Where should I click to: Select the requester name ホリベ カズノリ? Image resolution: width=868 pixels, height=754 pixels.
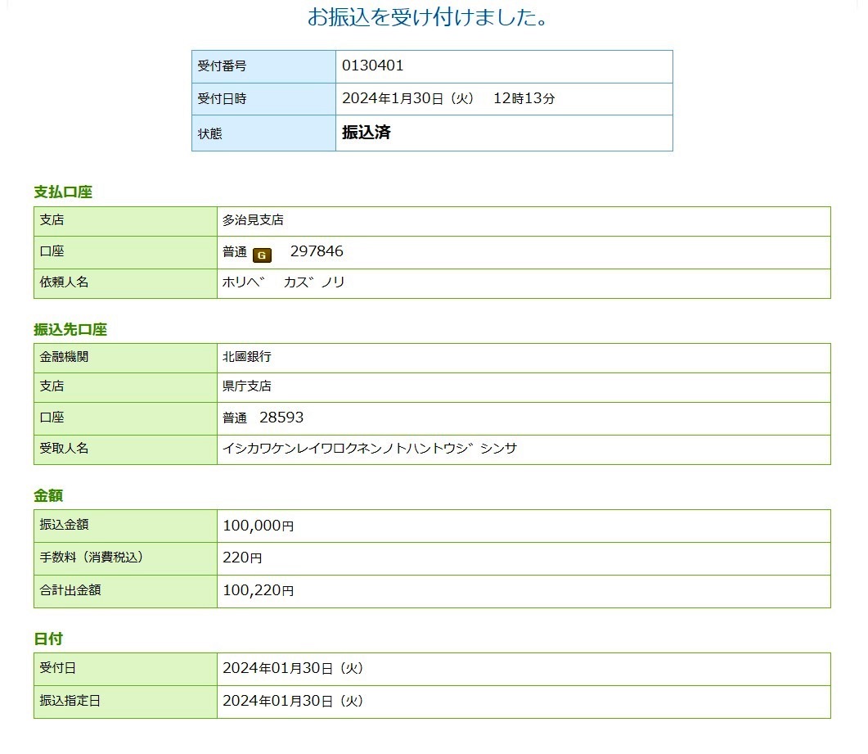pyautogui.click(x=283, y=282)
